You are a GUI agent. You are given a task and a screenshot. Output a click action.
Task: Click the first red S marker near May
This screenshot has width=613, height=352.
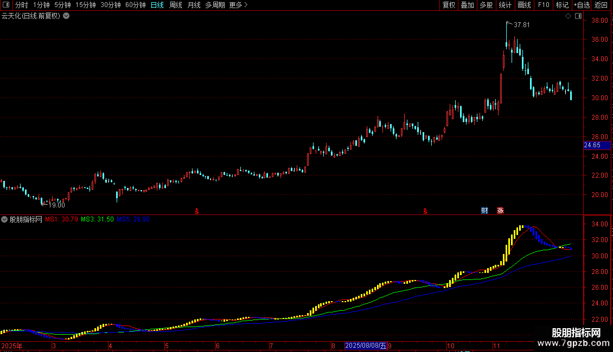click(197, 211)
